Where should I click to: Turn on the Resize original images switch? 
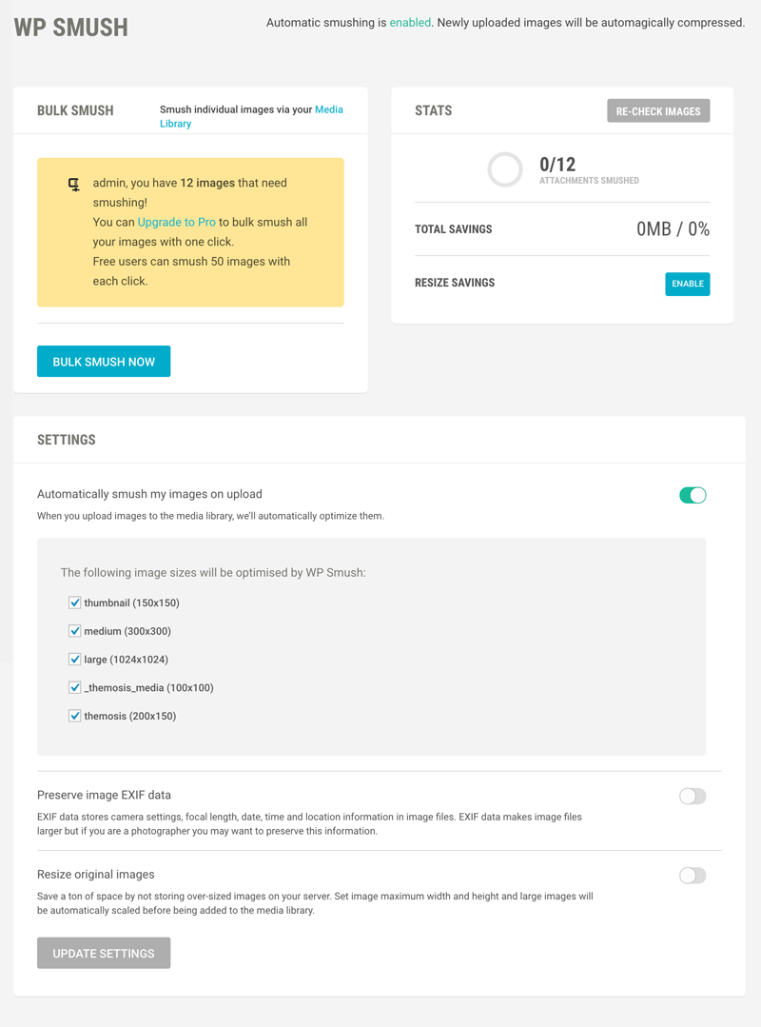pyautogui.click(x=693, y=876)
